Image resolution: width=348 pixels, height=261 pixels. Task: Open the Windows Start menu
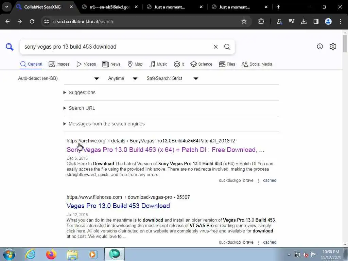click(9, 254)
